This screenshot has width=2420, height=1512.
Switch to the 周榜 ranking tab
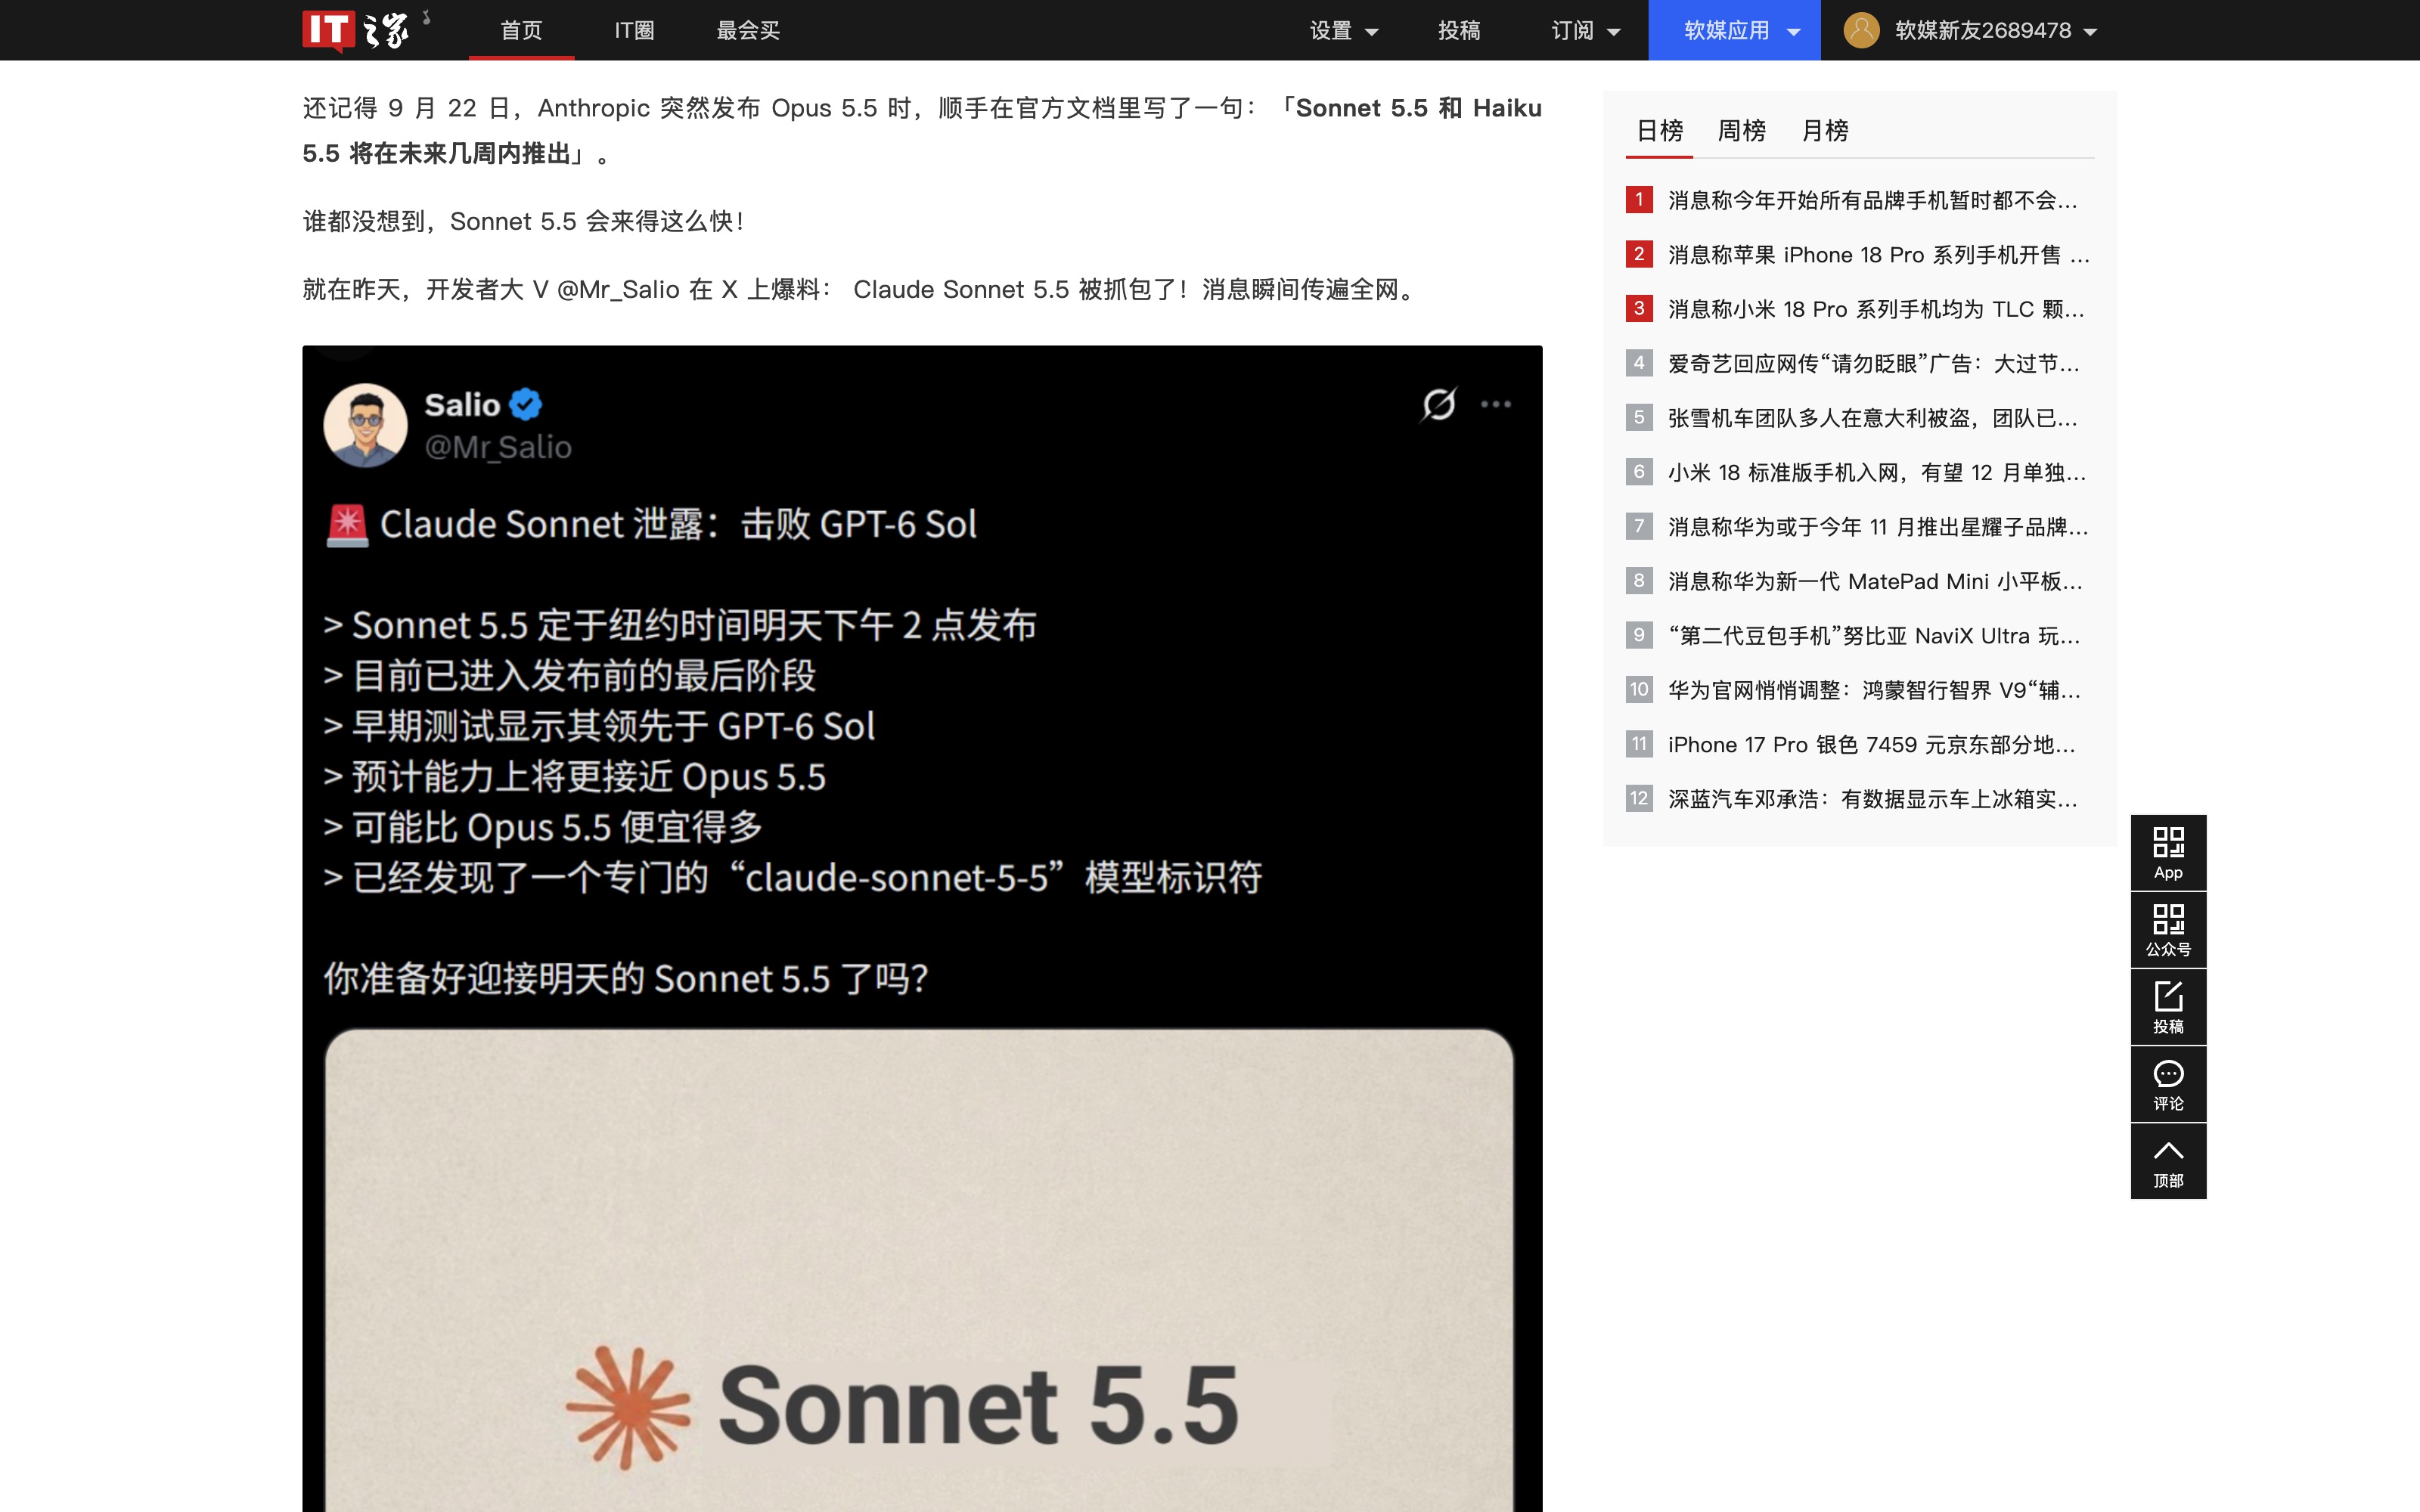click(x=1741, y=130)
